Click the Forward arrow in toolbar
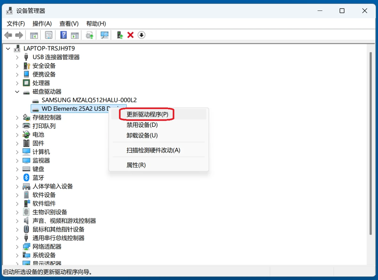This screenshot has height=280, width=378. point(19,35)
